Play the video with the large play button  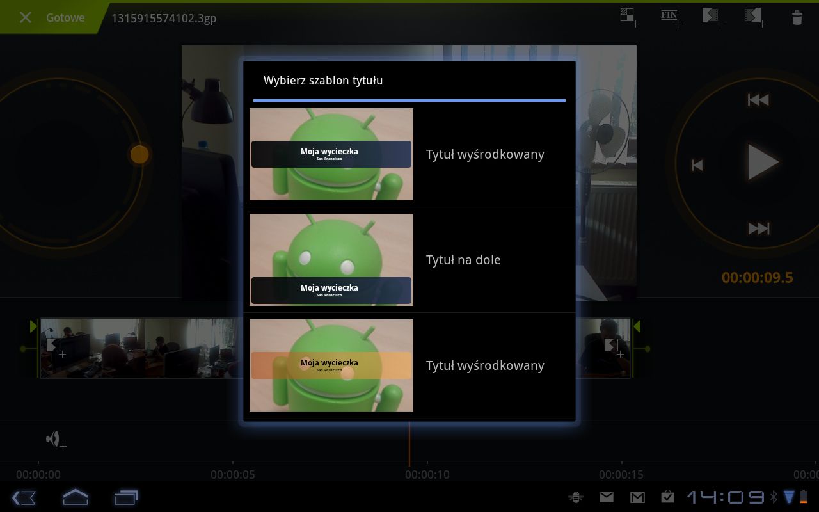coord(763,162)
